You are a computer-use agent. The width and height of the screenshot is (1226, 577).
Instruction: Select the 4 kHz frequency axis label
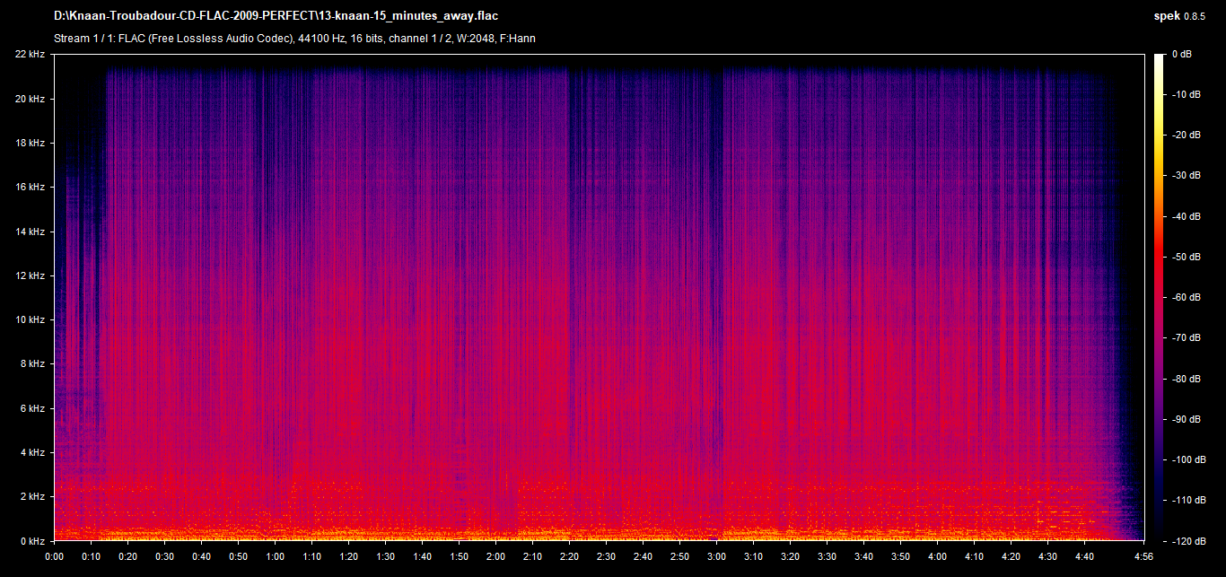[x=32, y=453]
